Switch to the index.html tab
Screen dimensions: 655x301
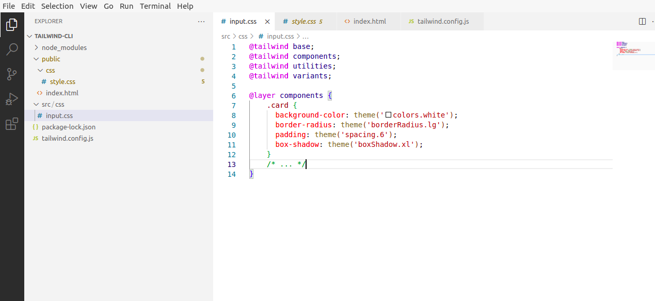pos(369,21)
